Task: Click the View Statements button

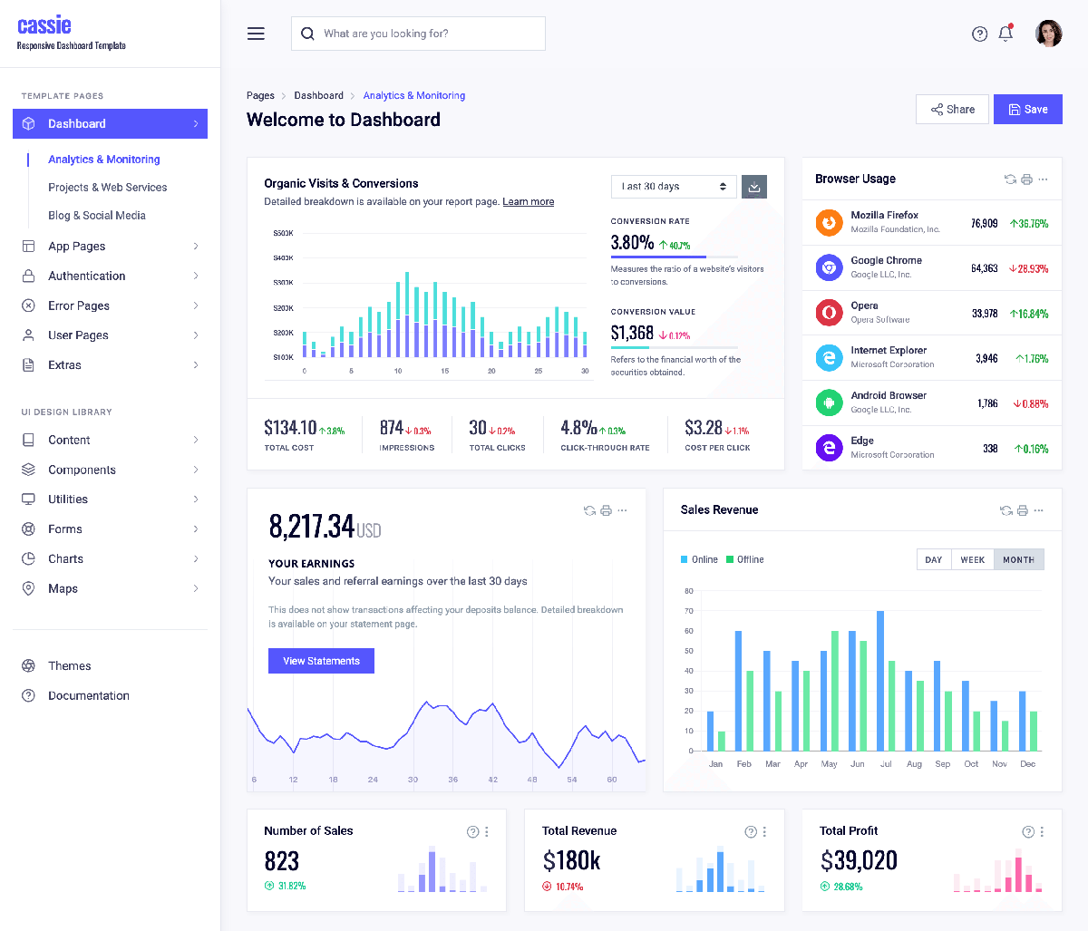Action: point(321,661)
